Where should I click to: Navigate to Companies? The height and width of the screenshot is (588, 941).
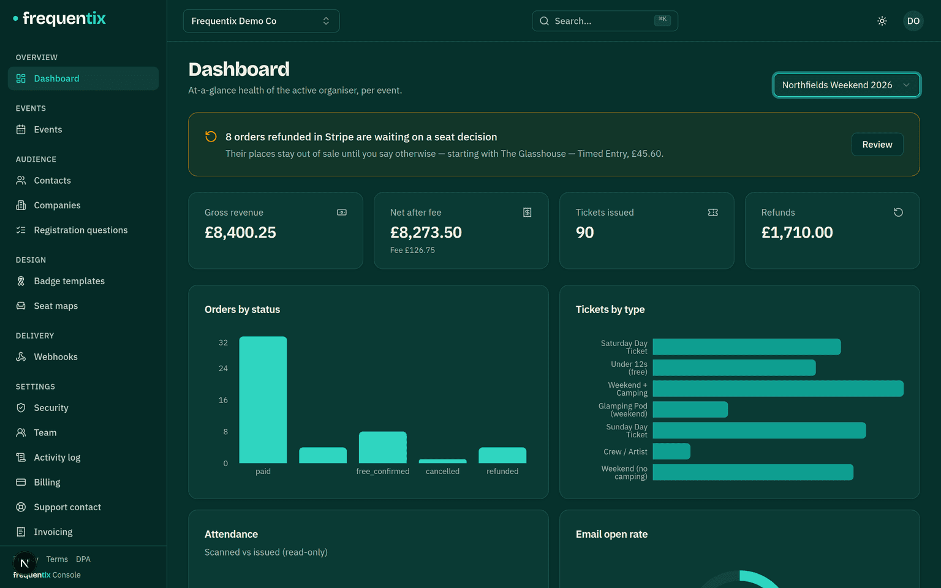[x=83, y=205]
